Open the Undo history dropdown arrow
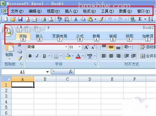The height and width of the screenshot is (116, 156). pos(115,19)
